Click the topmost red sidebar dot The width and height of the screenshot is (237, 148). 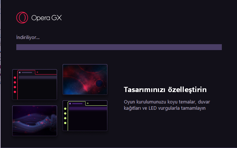pos(15,78)
